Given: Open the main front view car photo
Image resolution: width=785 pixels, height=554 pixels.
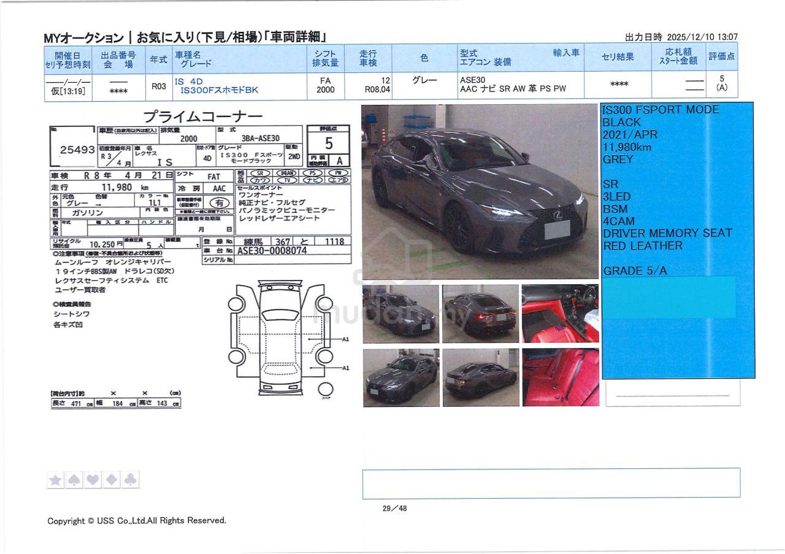Looking at the screenshot, I should click(479, 192).
